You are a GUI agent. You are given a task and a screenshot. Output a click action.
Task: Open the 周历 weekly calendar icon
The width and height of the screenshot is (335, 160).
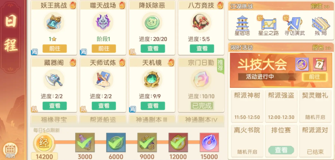point(11,150)
